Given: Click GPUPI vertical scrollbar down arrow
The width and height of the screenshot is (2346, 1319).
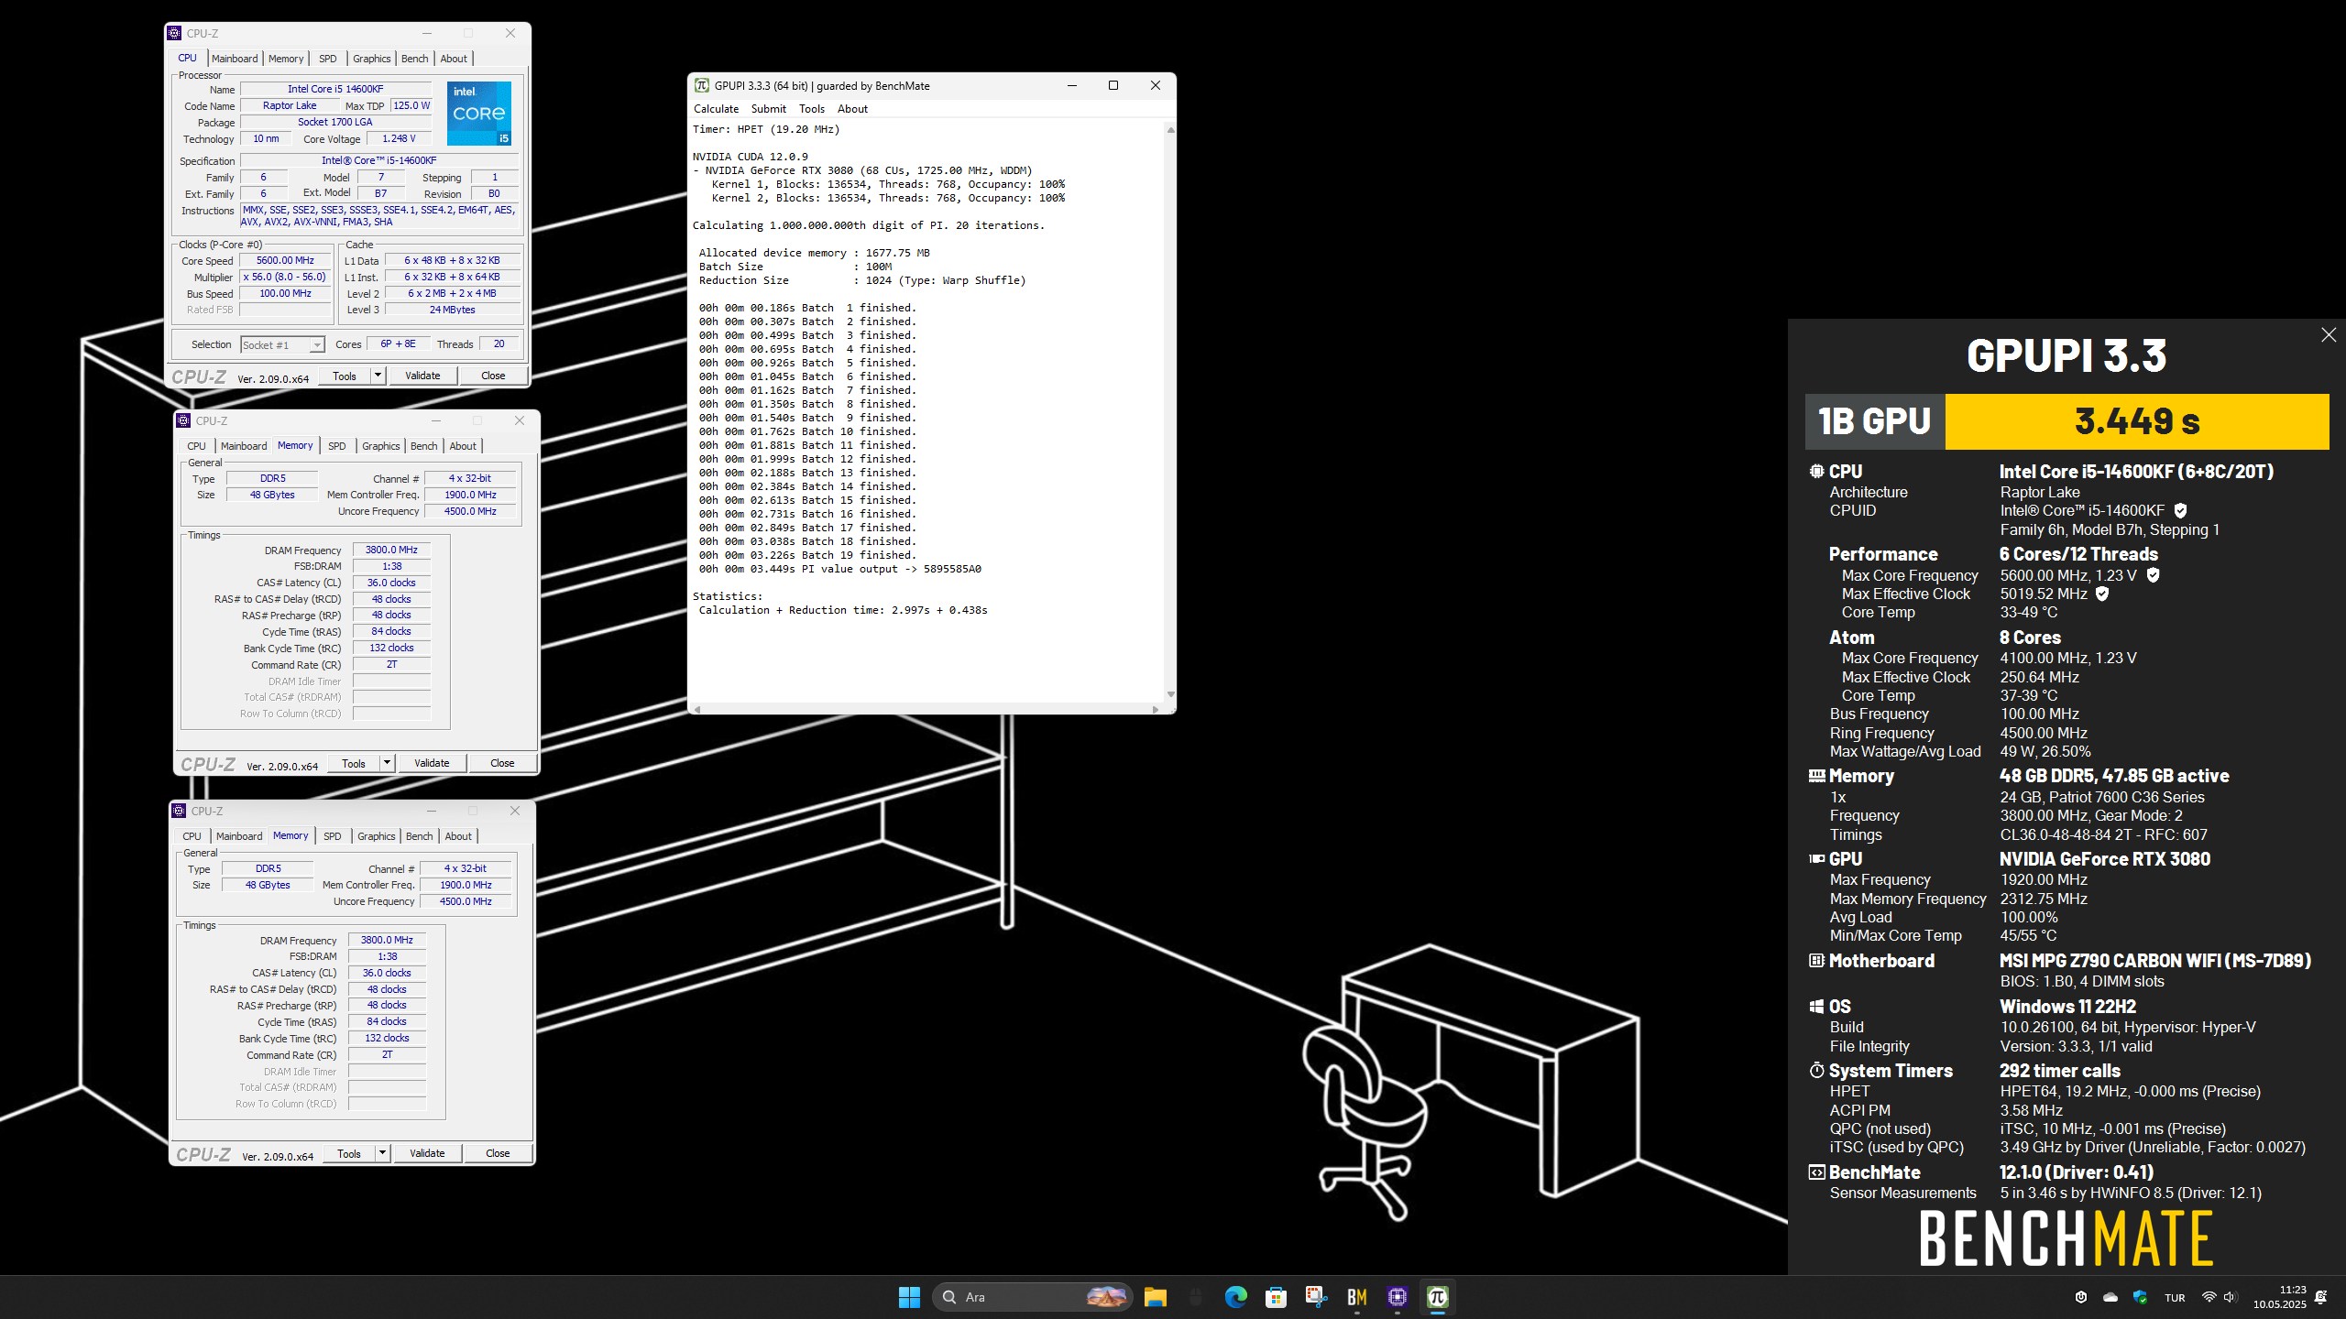Looking at the screenshot, I should (1170, 694).
